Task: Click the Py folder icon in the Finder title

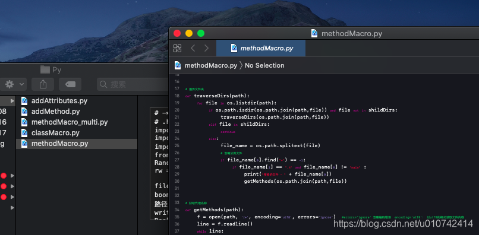Action: pos(45,70)
